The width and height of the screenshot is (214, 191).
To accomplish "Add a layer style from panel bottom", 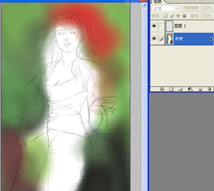I will (x=162, y=89).
